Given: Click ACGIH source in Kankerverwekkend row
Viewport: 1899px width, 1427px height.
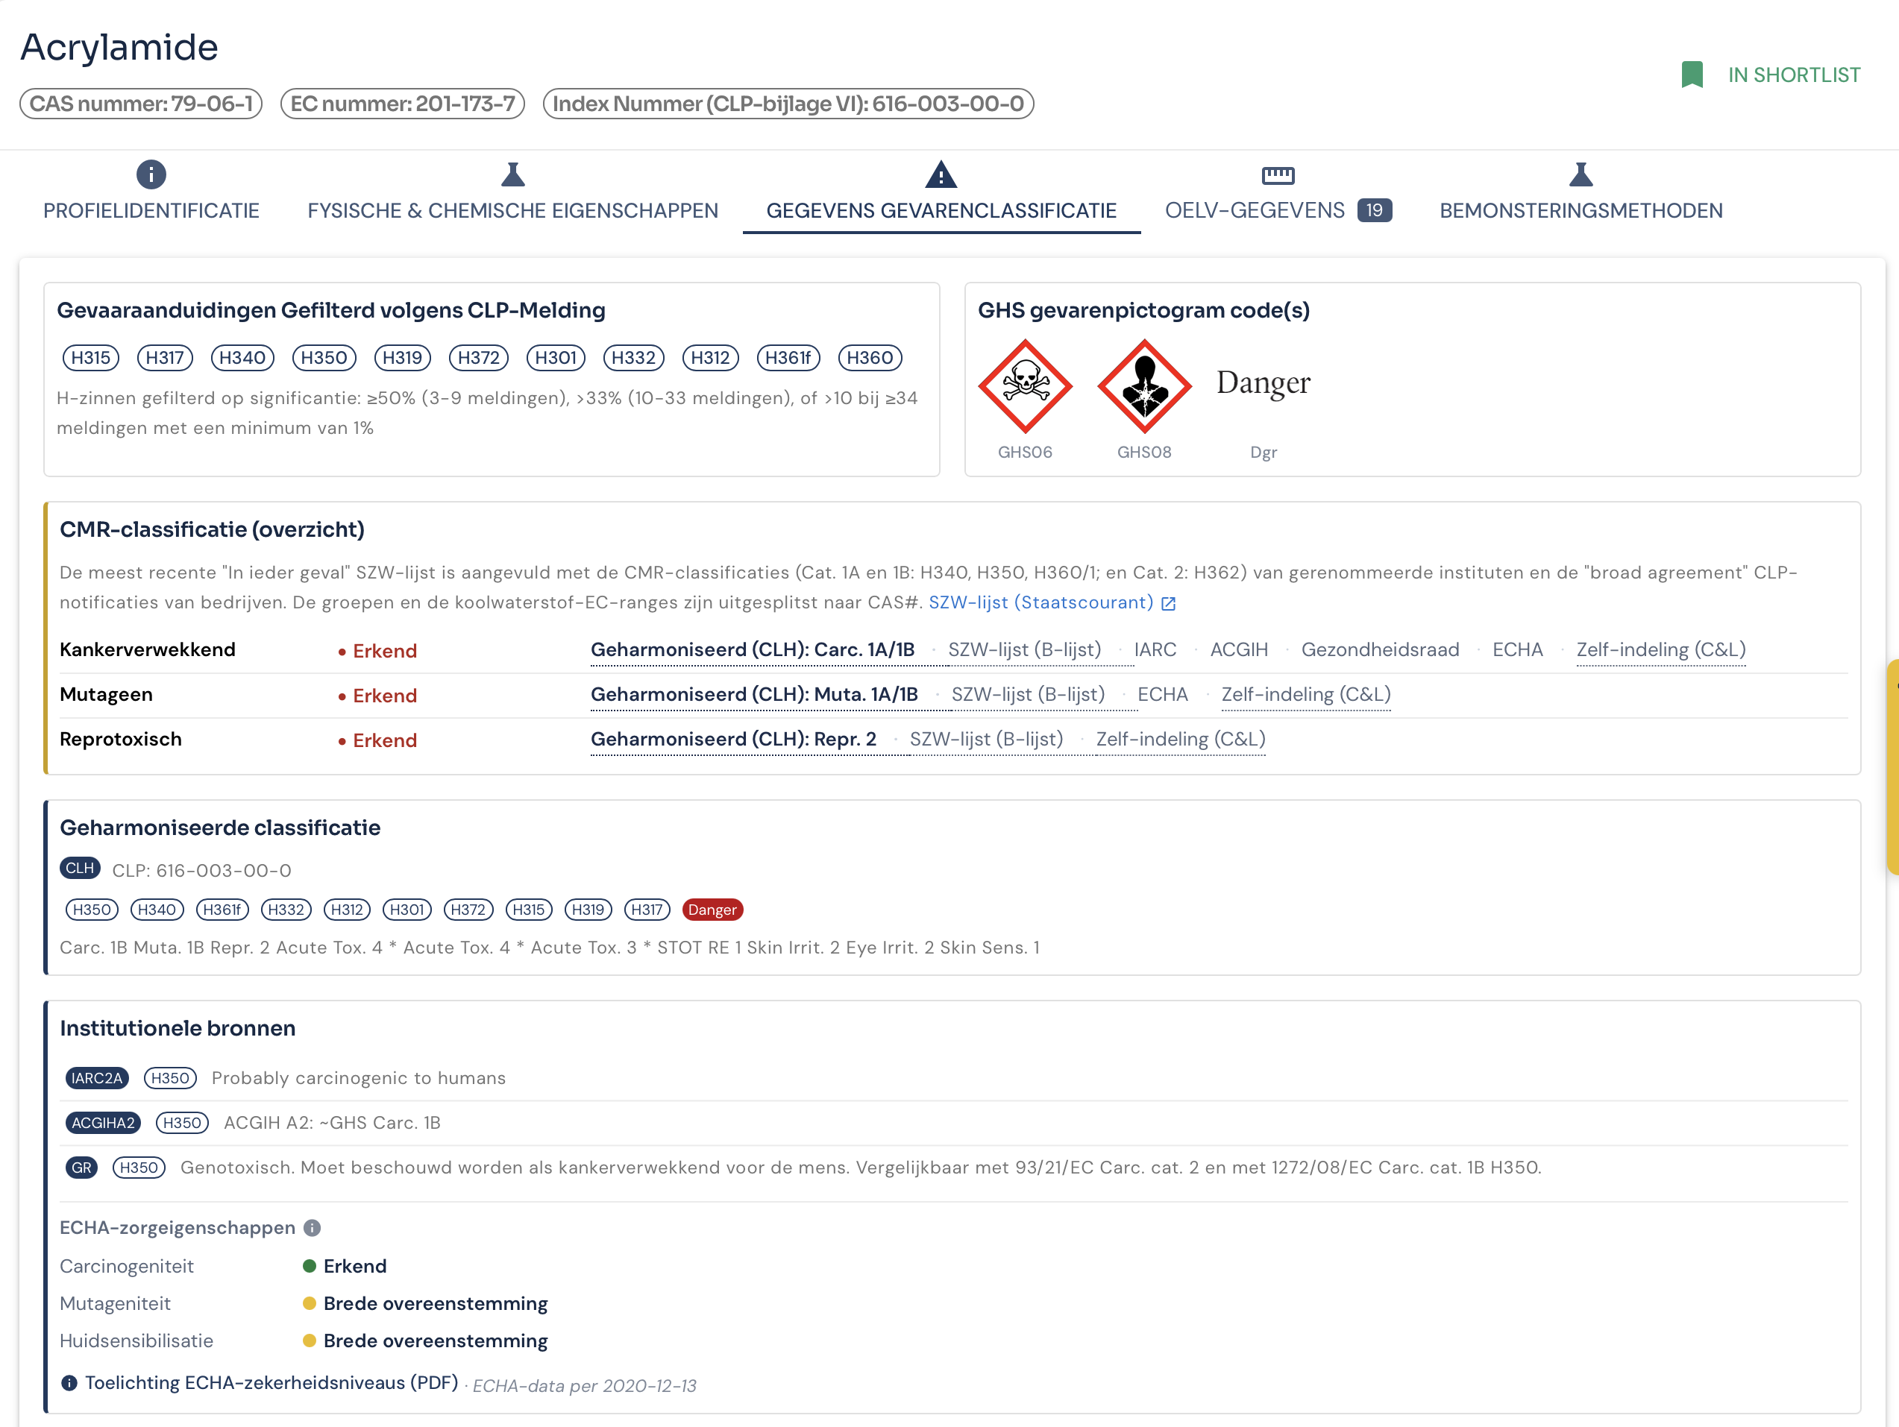Looking at the screenshot, I should pos(1238,649).
